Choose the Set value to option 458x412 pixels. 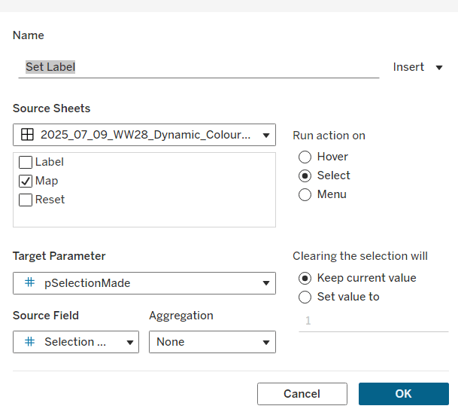click(x=305, y=297)
